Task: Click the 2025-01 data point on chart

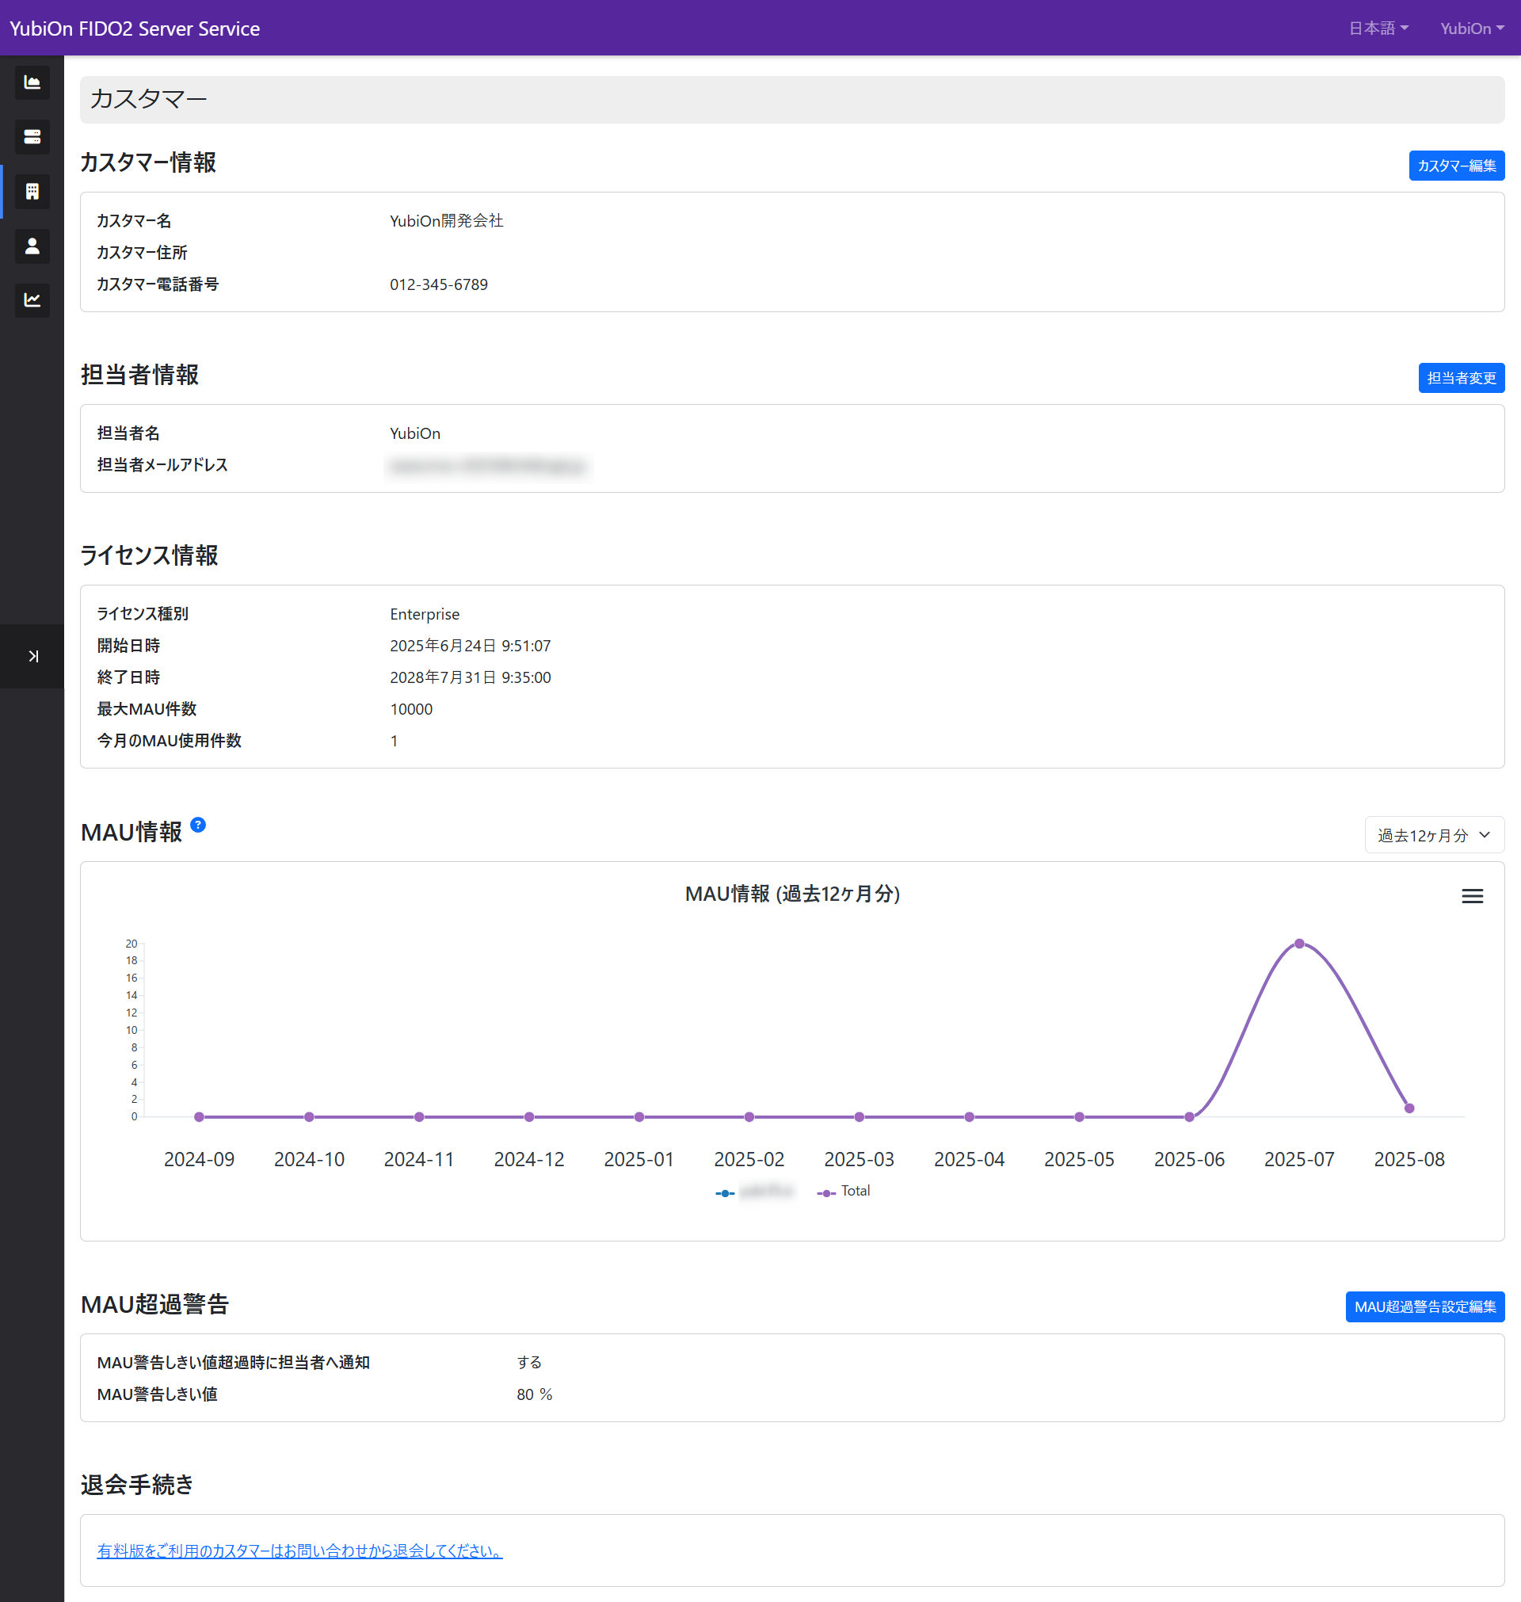Action: [639, 1117]
